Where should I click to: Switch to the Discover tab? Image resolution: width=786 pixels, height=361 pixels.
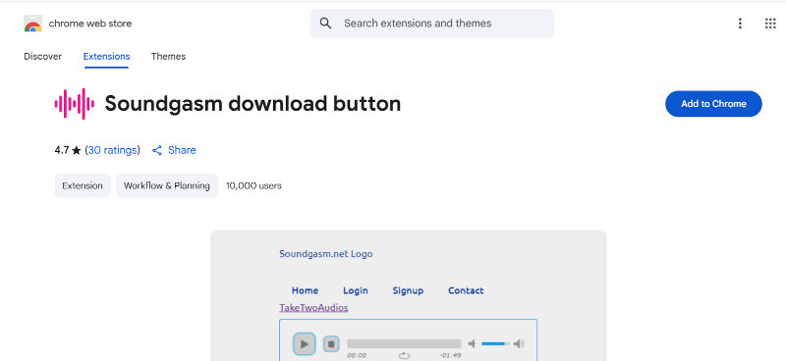point(42,57)
